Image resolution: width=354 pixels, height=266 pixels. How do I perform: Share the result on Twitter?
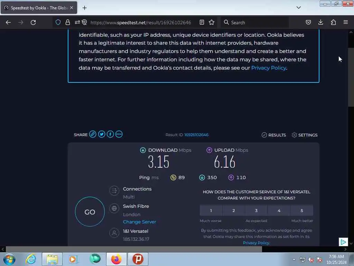point(102,134)
